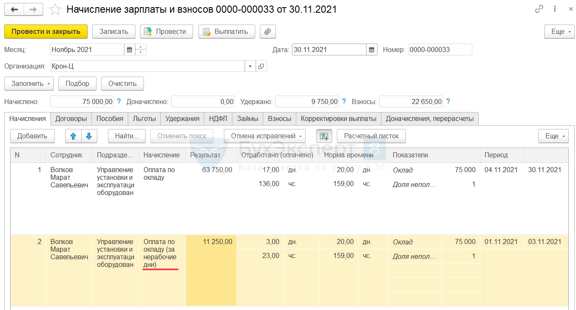Image resolution: width=576 pixels, height=310 pixels.
Task: Open the Удержания tab
Action: click(182, 119)
